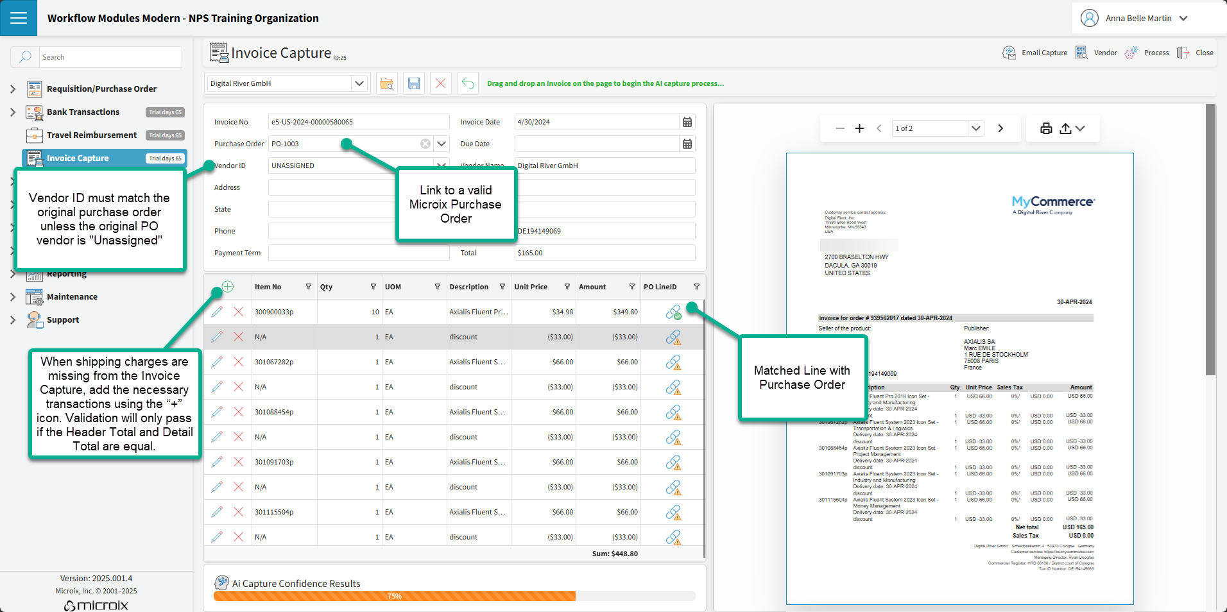Click the red X cancel toolbar icon
The height and width of the screenshot is (612, 1227).
pyautogui.click(x=441, y=83)
